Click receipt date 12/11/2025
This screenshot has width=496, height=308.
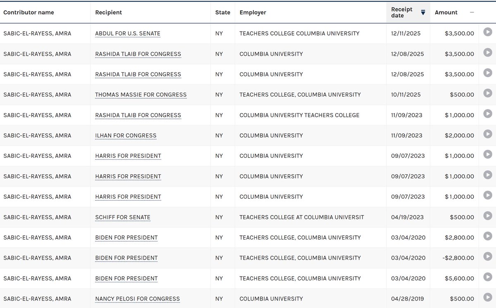click(406, 33)
